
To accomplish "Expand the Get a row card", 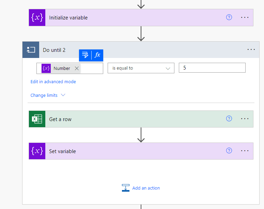I will (141, 119).
